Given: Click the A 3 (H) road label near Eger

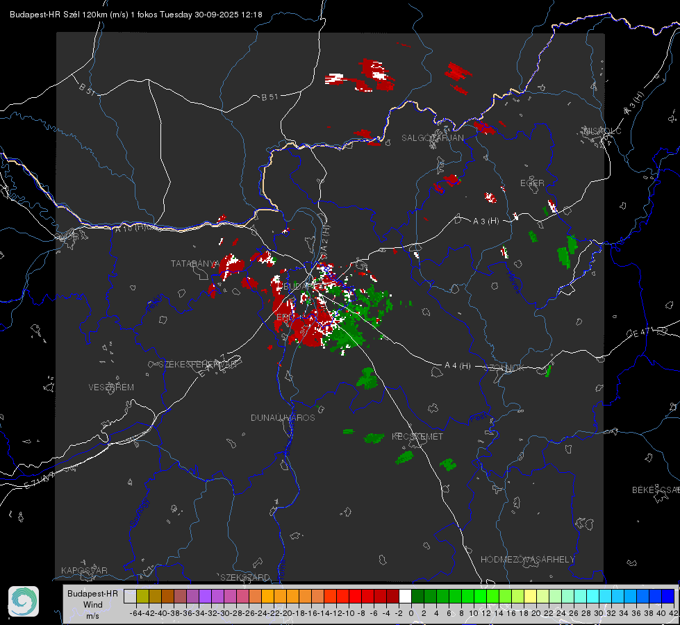Looking at the screenshot, I should [x=486, y=222].
